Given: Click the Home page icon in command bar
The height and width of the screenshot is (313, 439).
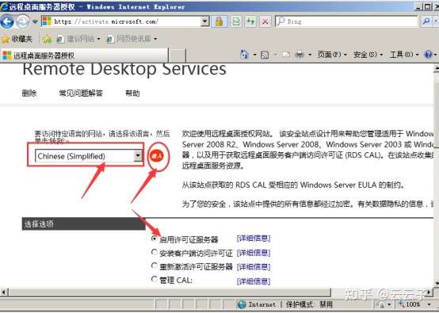Looking at the screenshot, I should coord(244,55).
